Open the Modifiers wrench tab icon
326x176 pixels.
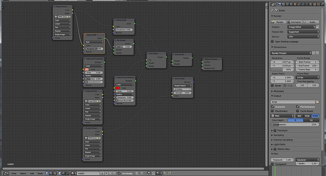point(303,4)
